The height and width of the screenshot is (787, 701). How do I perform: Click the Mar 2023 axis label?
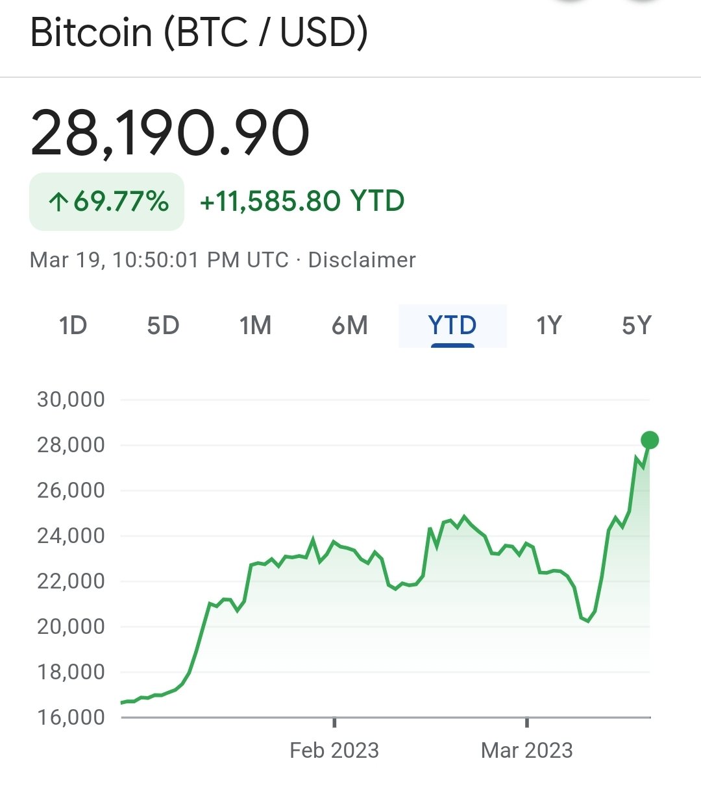526,751
